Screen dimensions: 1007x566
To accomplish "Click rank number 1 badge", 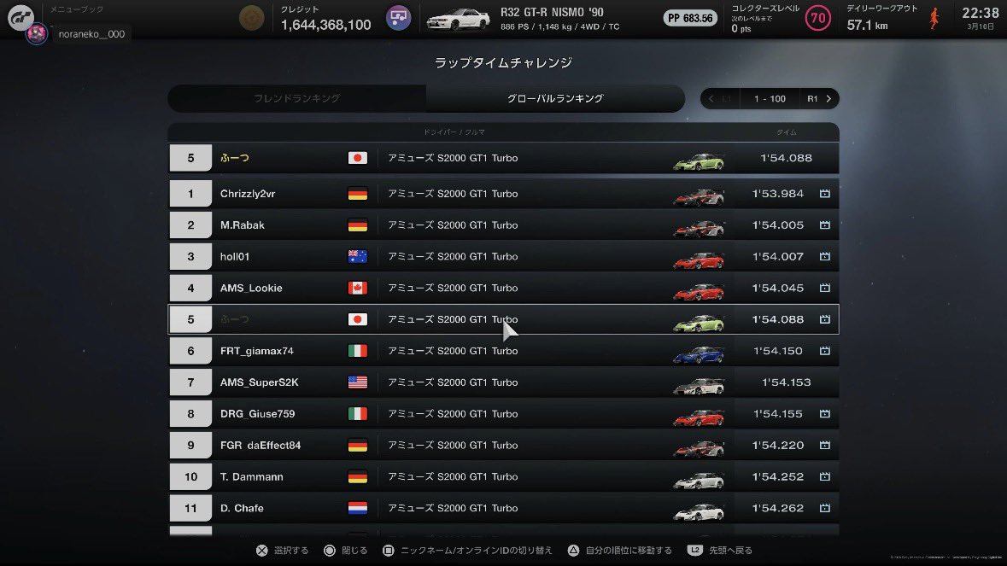I will [190, 193].
